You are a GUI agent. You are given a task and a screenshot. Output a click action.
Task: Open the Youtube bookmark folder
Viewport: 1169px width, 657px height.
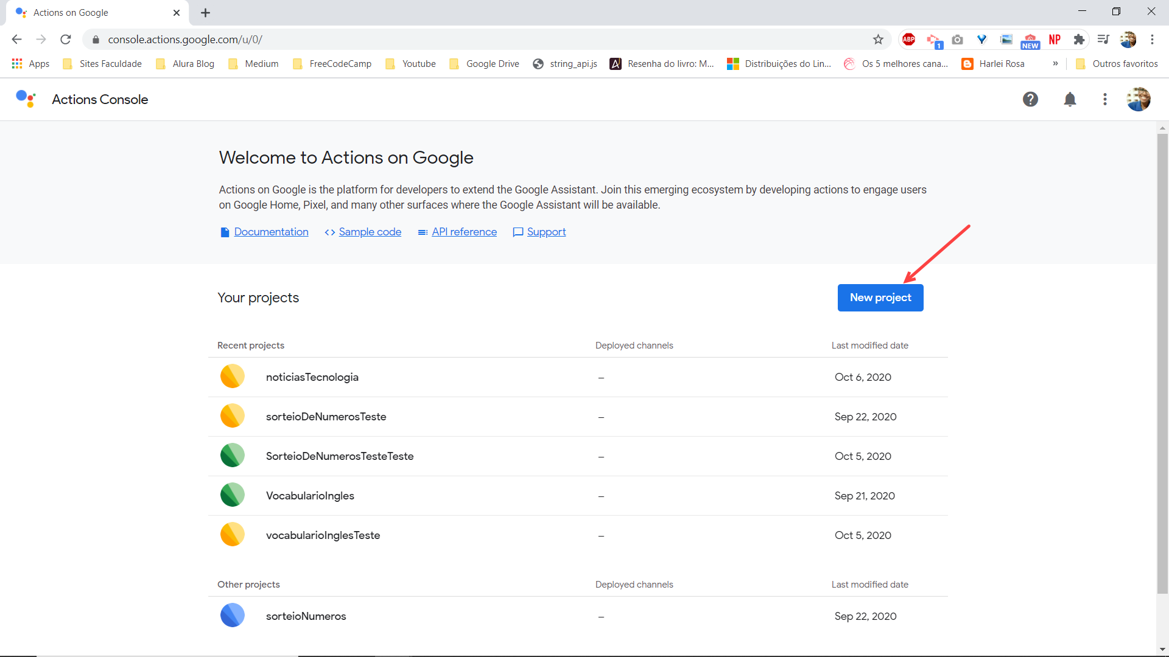411,64
